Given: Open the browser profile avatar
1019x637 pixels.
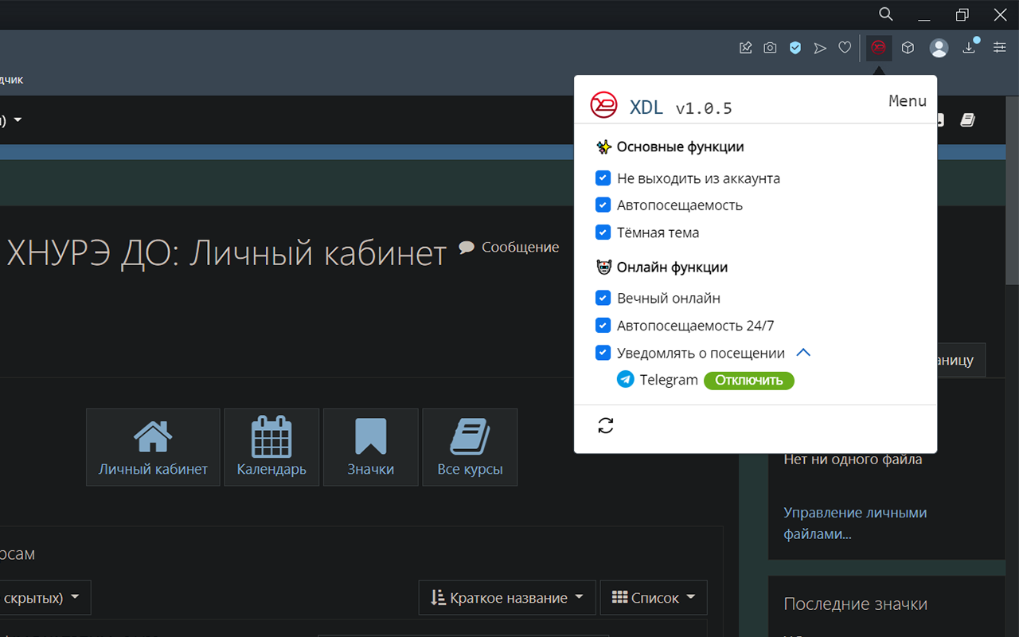Looking at the screenshot, I should click(939, 48).
